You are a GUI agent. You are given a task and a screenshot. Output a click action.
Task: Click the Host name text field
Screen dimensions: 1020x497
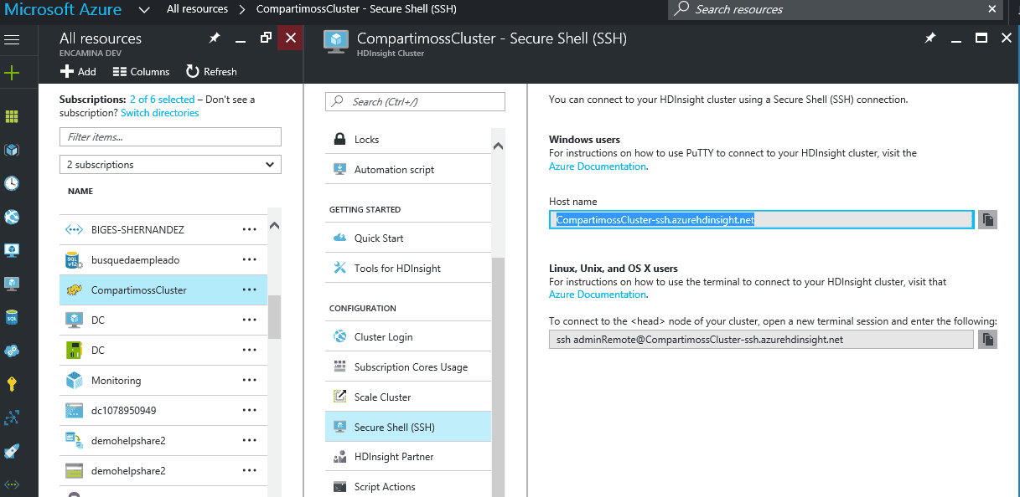click(x=761, y=219)
